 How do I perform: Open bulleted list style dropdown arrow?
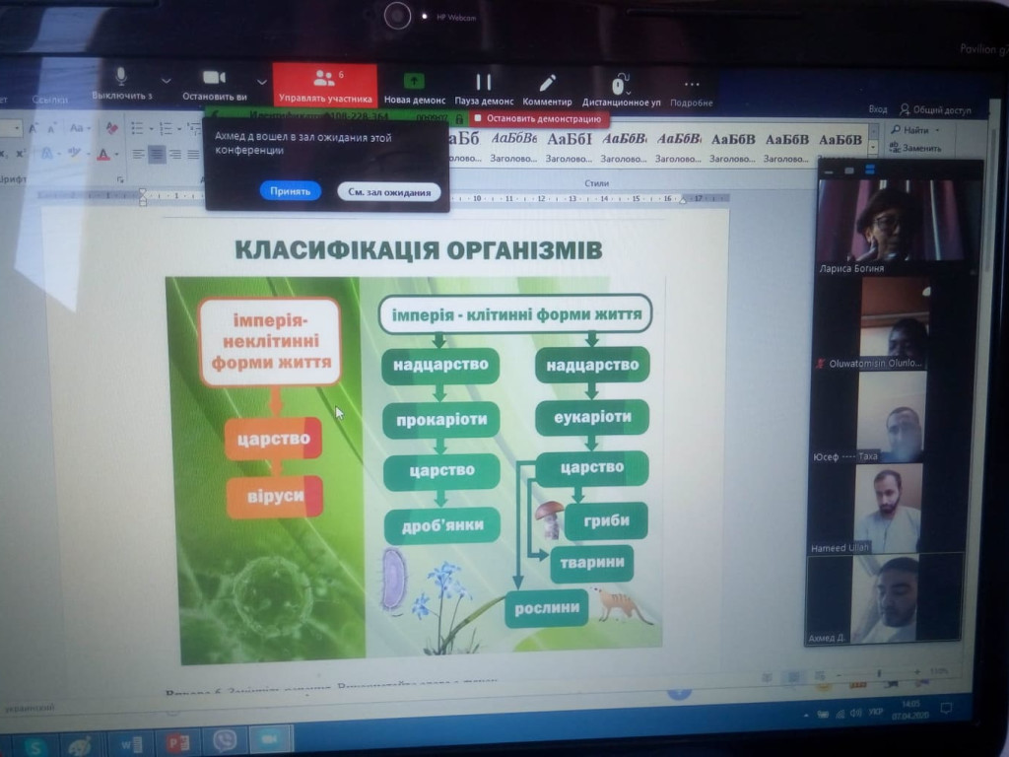pos(151,129)
